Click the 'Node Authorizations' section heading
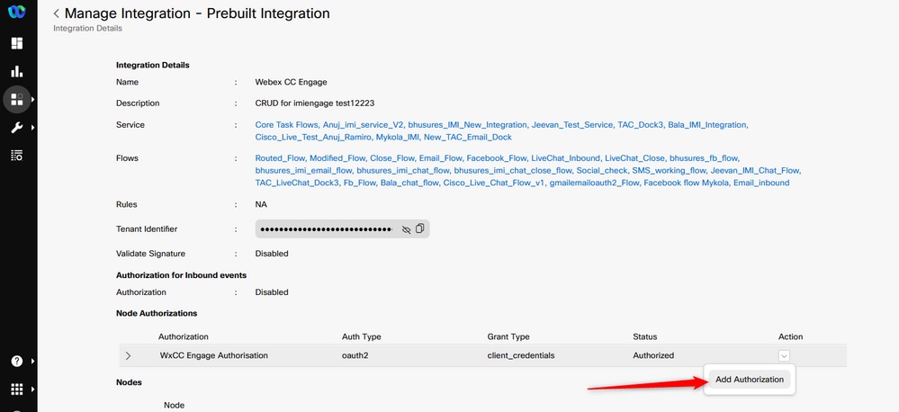The height and width of the screenshot is (412, 899). [157, 313]
